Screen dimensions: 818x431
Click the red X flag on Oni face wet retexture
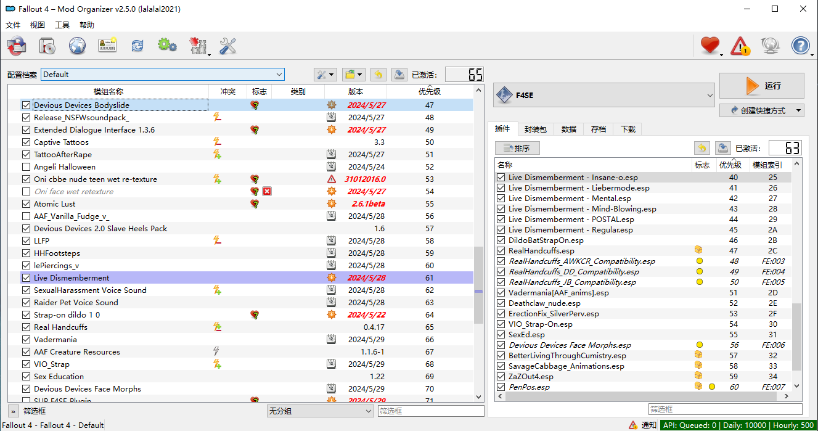coord(267,192)
